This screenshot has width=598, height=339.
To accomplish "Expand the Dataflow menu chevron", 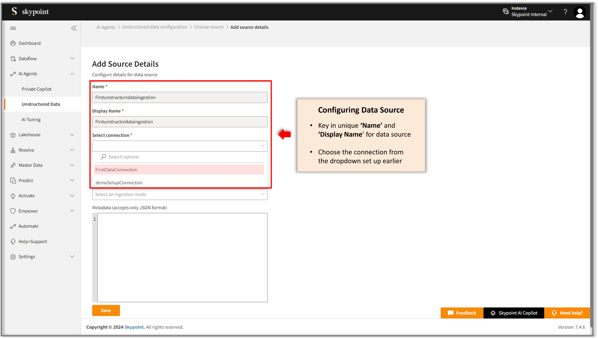I will coord(72,59).
